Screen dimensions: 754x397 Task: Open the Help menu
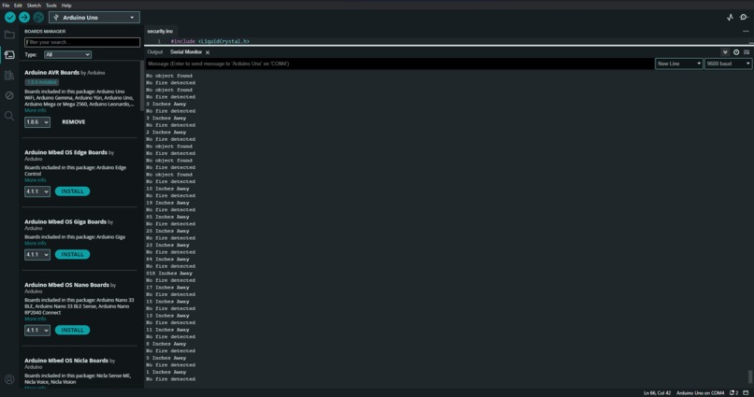pos(66,6)
